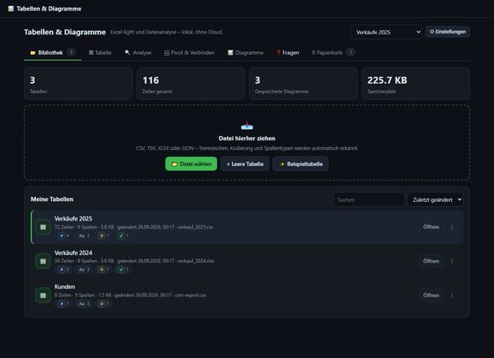Click the text columns badge of Verkäufe 2024
The height and width of the screenshot is (358, 494).
click(x=84, y=270)
